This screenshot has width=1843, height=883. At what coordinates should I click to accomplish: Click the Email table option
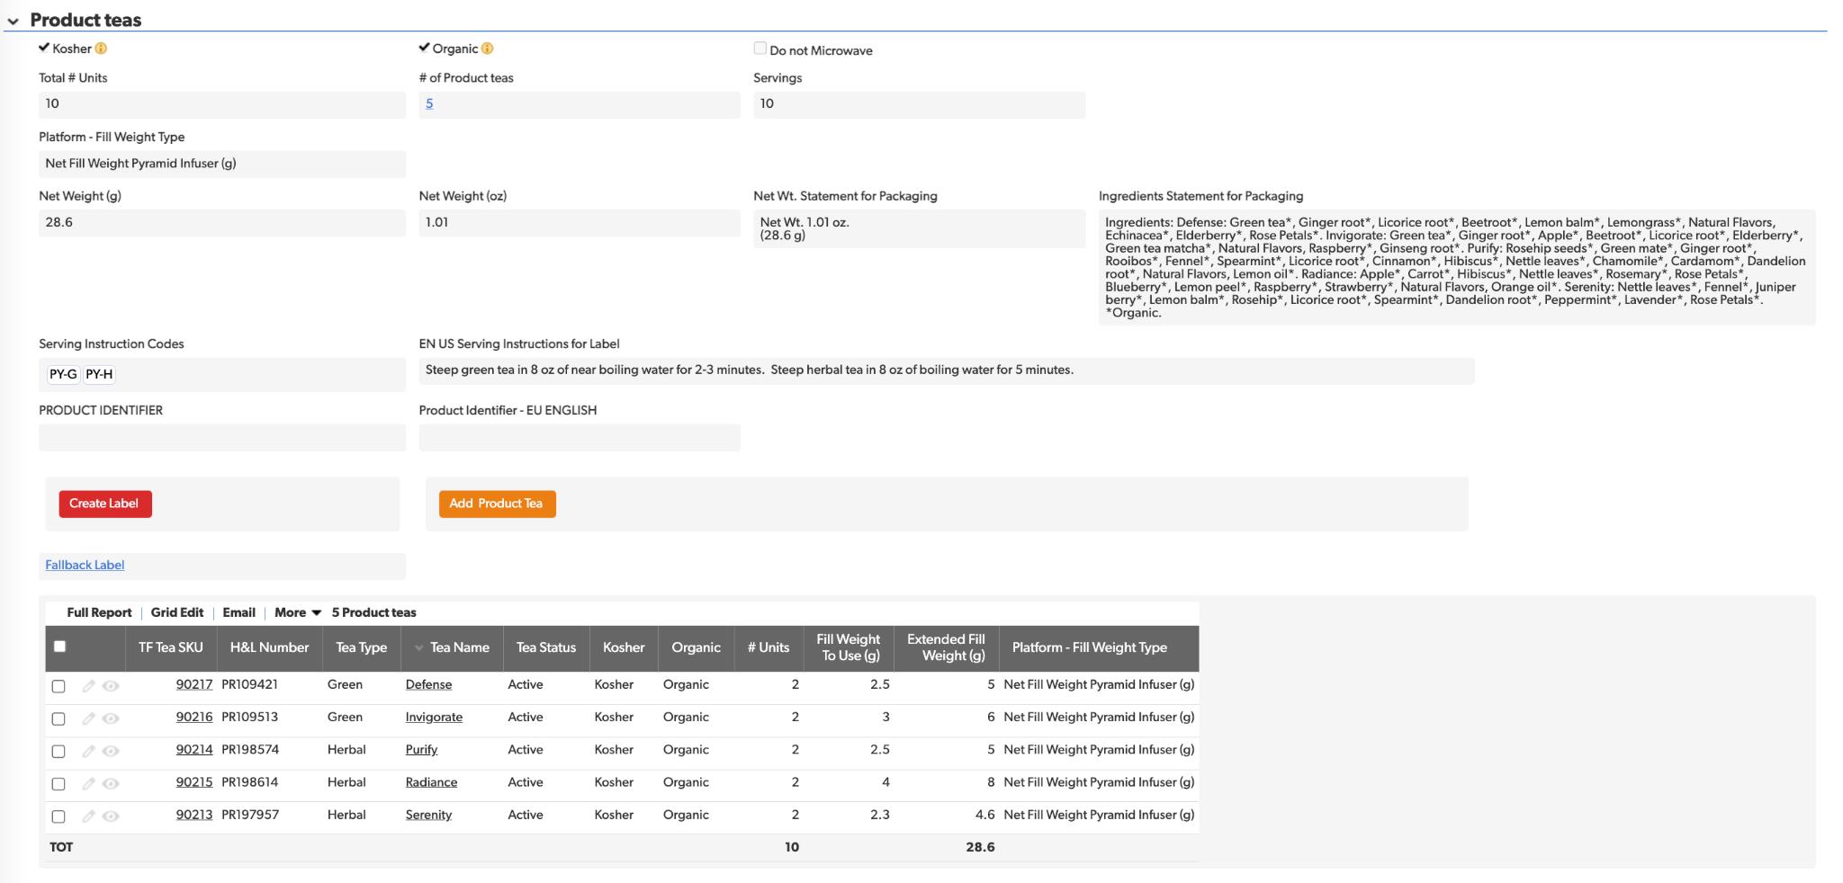(239, 612)
